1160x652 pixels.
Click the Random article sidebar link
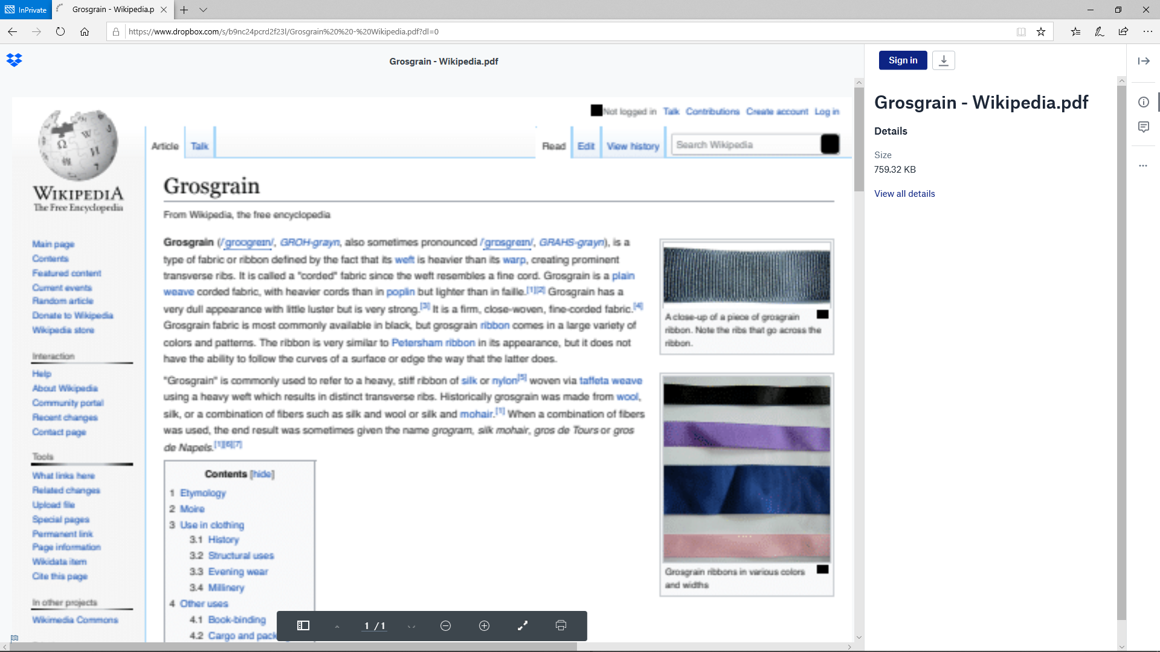[x=63, y=301]
